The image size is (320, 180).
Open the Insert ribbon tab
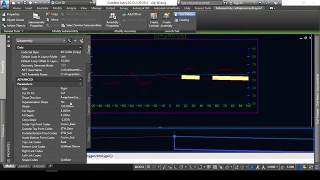(29, 8)
